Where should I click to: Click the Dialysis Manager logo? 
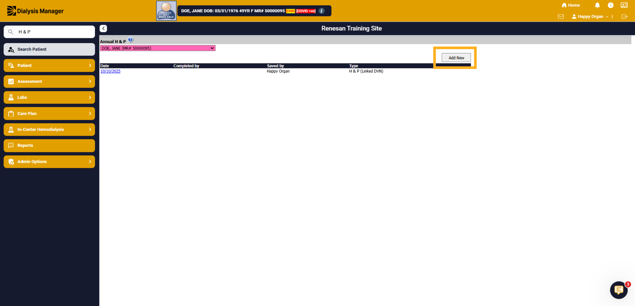click(35, 11)
